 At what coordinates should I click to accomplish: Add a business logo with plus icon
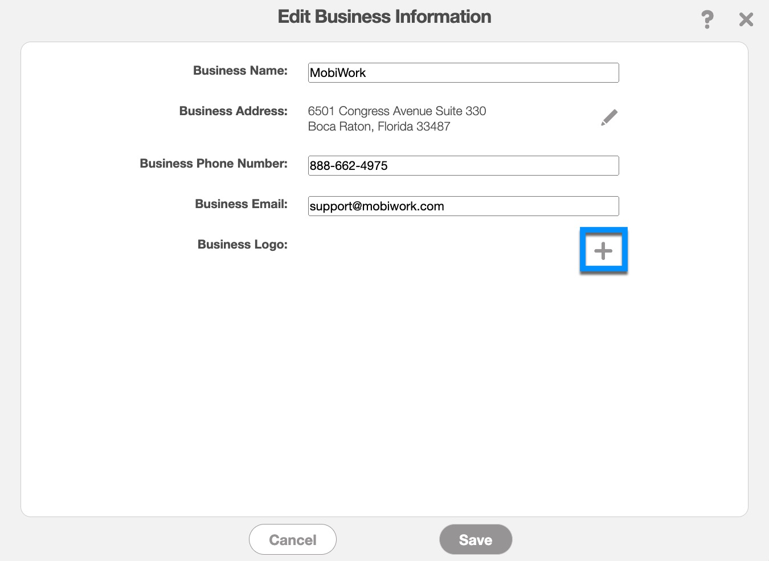point(603,251)
